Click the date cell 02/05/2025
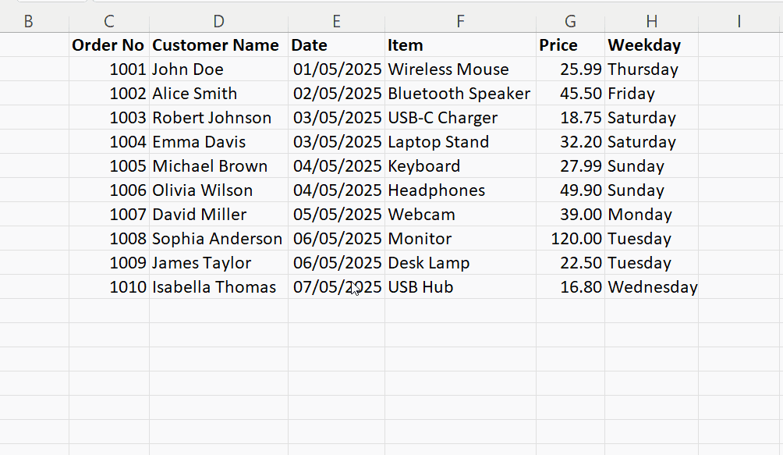This screenshot has width=783, height=455. [337, 94]
